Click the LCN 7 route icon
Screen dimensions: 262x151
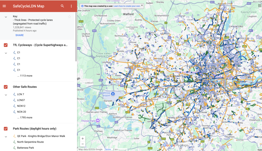point(15,94)
